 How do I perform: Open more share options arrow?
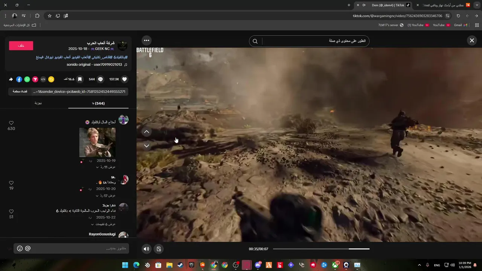(x=11, y=79)
